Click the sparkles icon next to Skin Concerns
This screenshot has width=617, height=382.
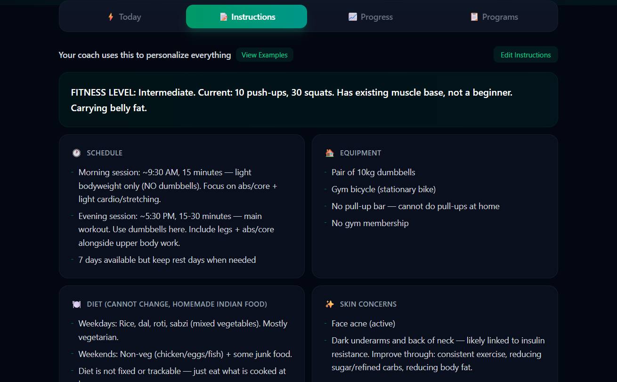[330, 304]
